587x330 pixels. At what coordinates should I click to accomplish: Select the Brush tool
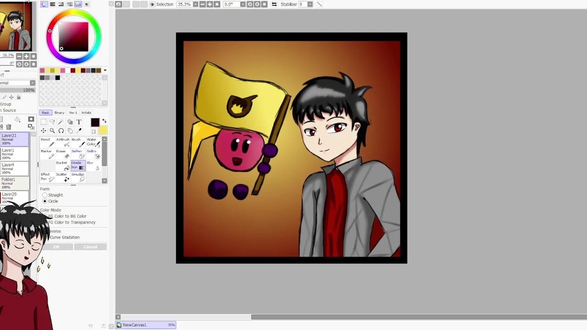click(78, 143)
